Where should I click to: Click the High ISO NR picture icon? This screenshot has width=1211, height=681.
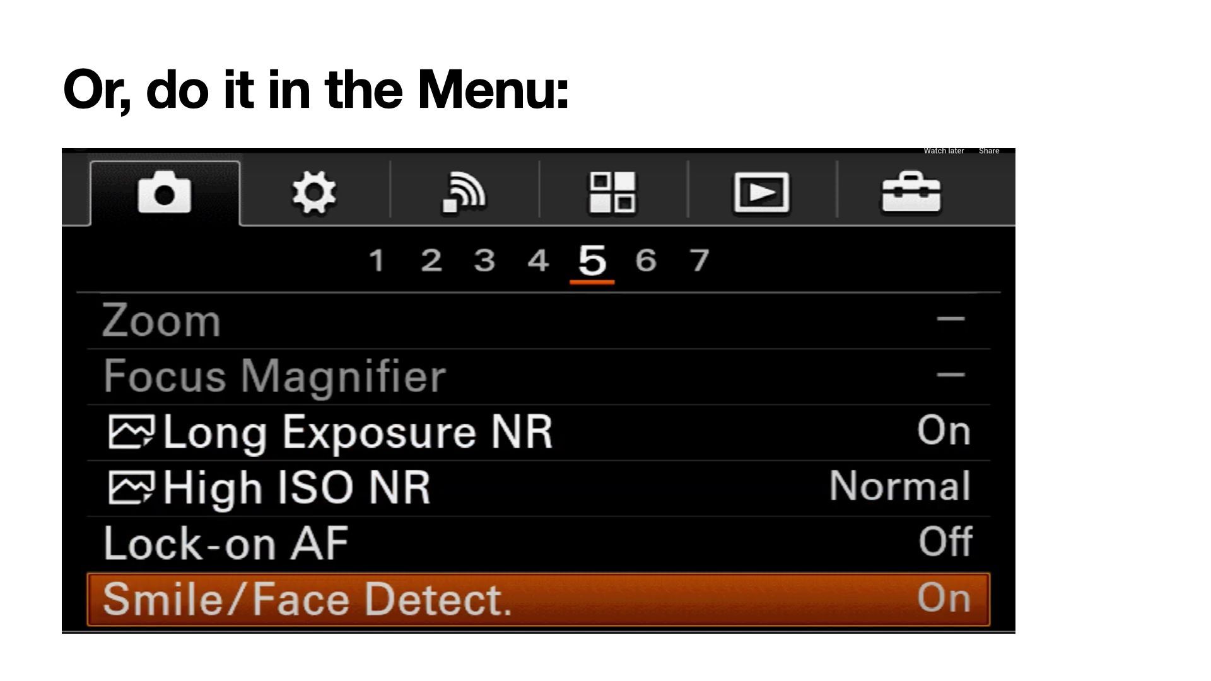click(x=131, y=488)
